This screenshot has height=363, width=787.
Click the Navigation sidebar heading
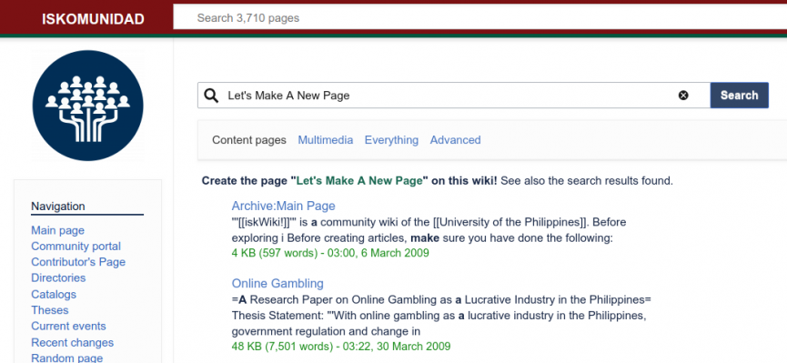(58, 207)
